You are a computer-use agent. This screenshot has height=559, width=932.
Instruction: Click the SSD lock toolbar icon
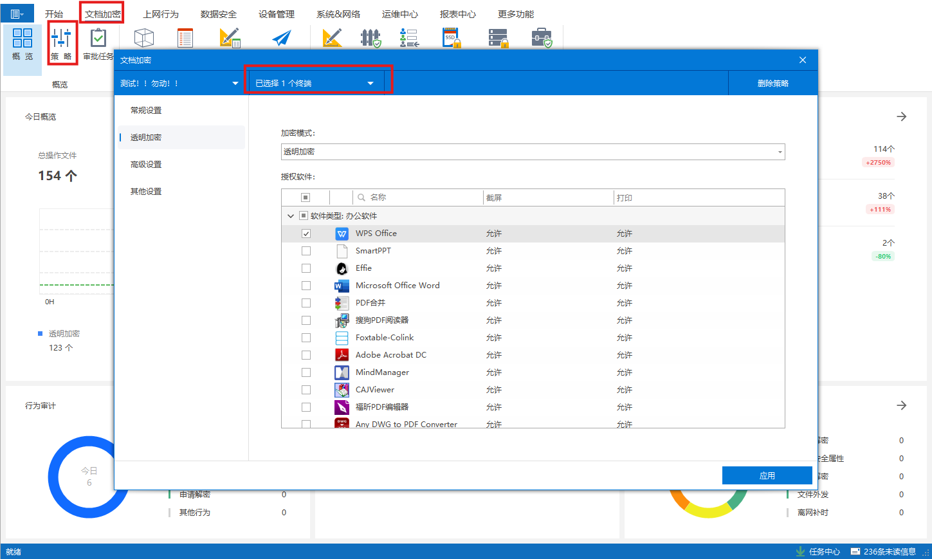[452, 39]
